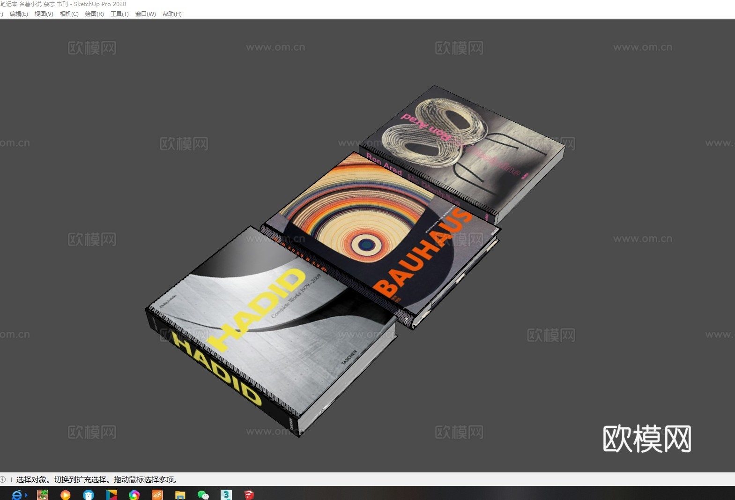
Task: Click the info icon in status bar
Action: click(x=3, y=479)
